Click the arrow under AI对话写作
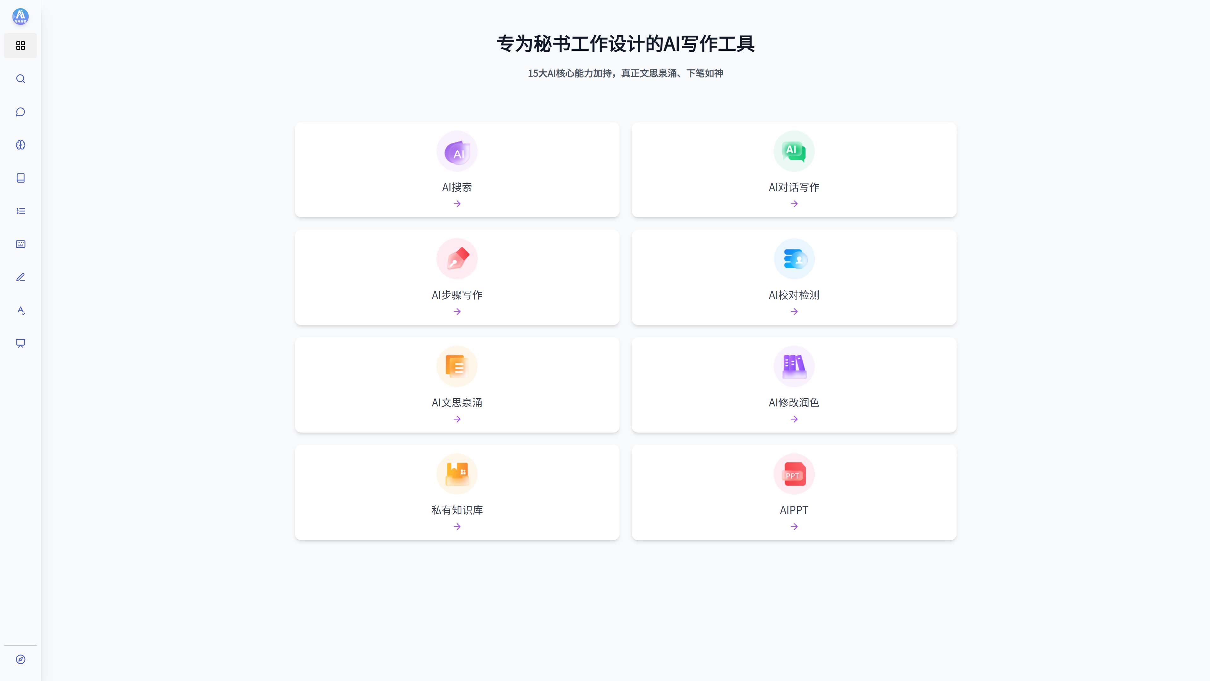Viewport: 1210px width, 681px height. tap(794, 204)
